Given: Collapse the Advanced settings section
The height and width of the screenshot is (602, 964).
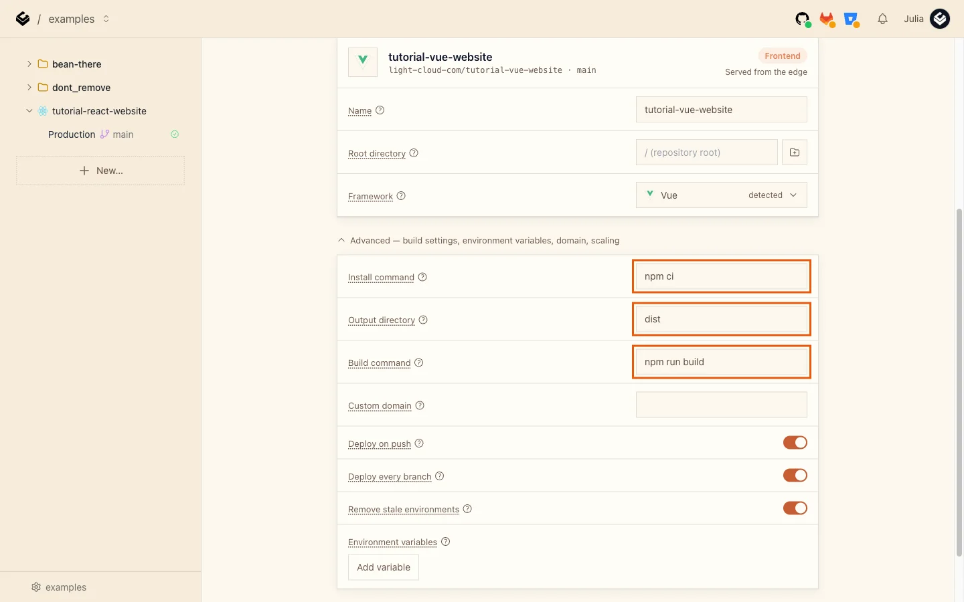Looking at the screenshot, I should point(479,241).
